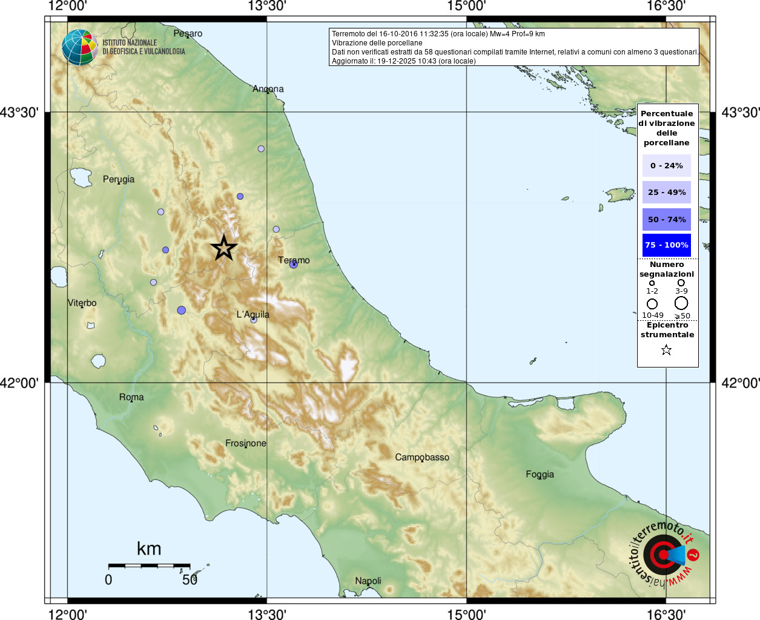The width and height of the screenshot is (760, 620).
Task: Click the 10-49 reports legend circle
Action: (652, 304)
